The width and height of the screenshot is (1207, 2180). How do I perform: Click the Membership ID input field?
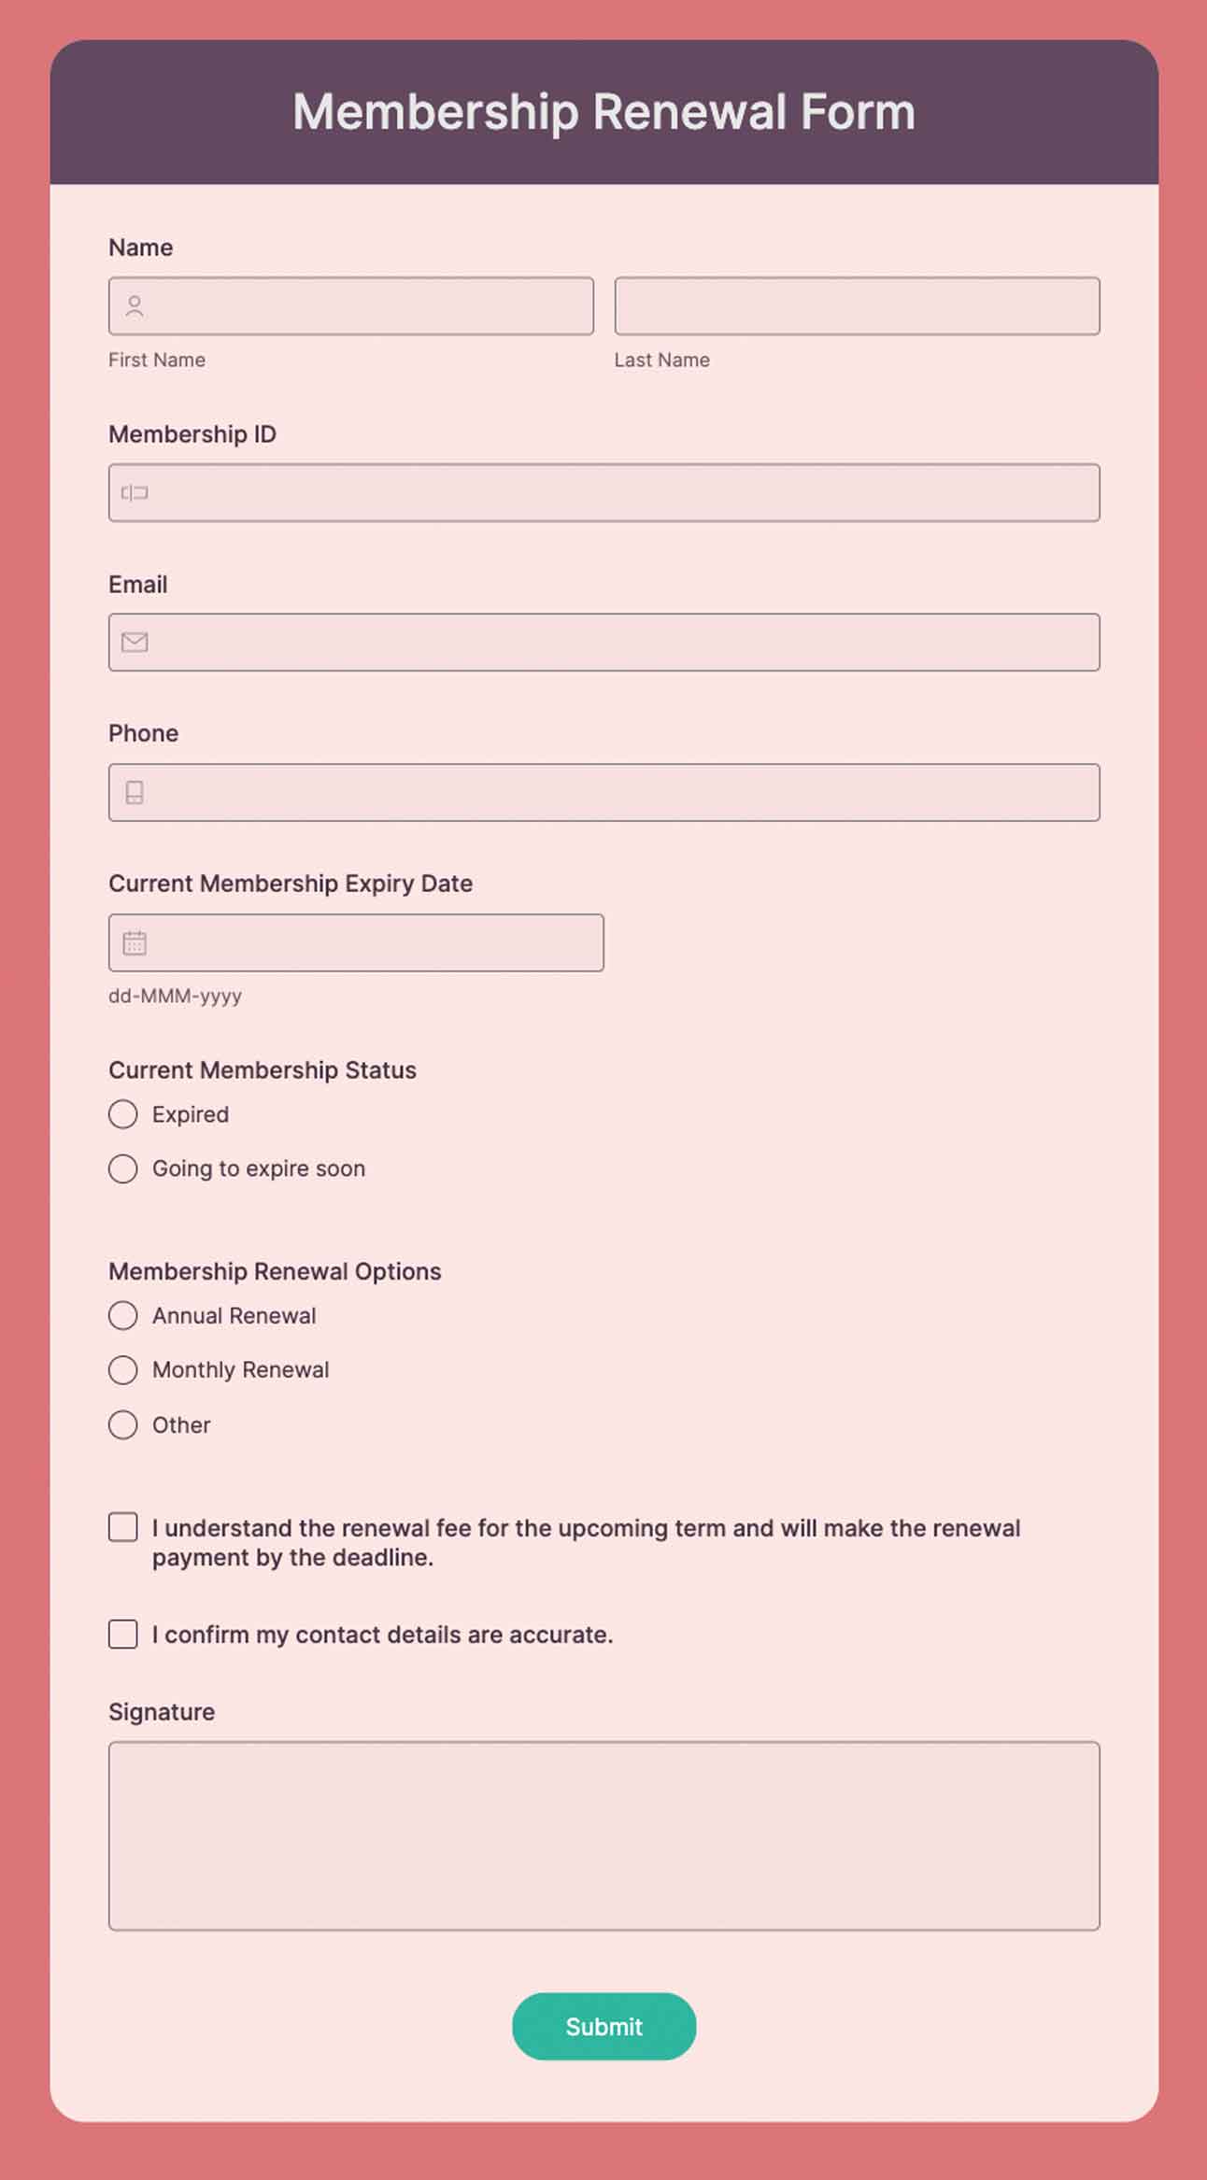click(x=603, y=492)
